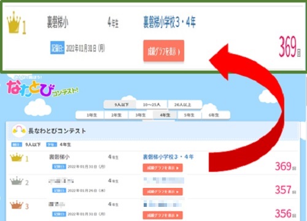Switch to the 5年生 grade tab

point(189,115)
